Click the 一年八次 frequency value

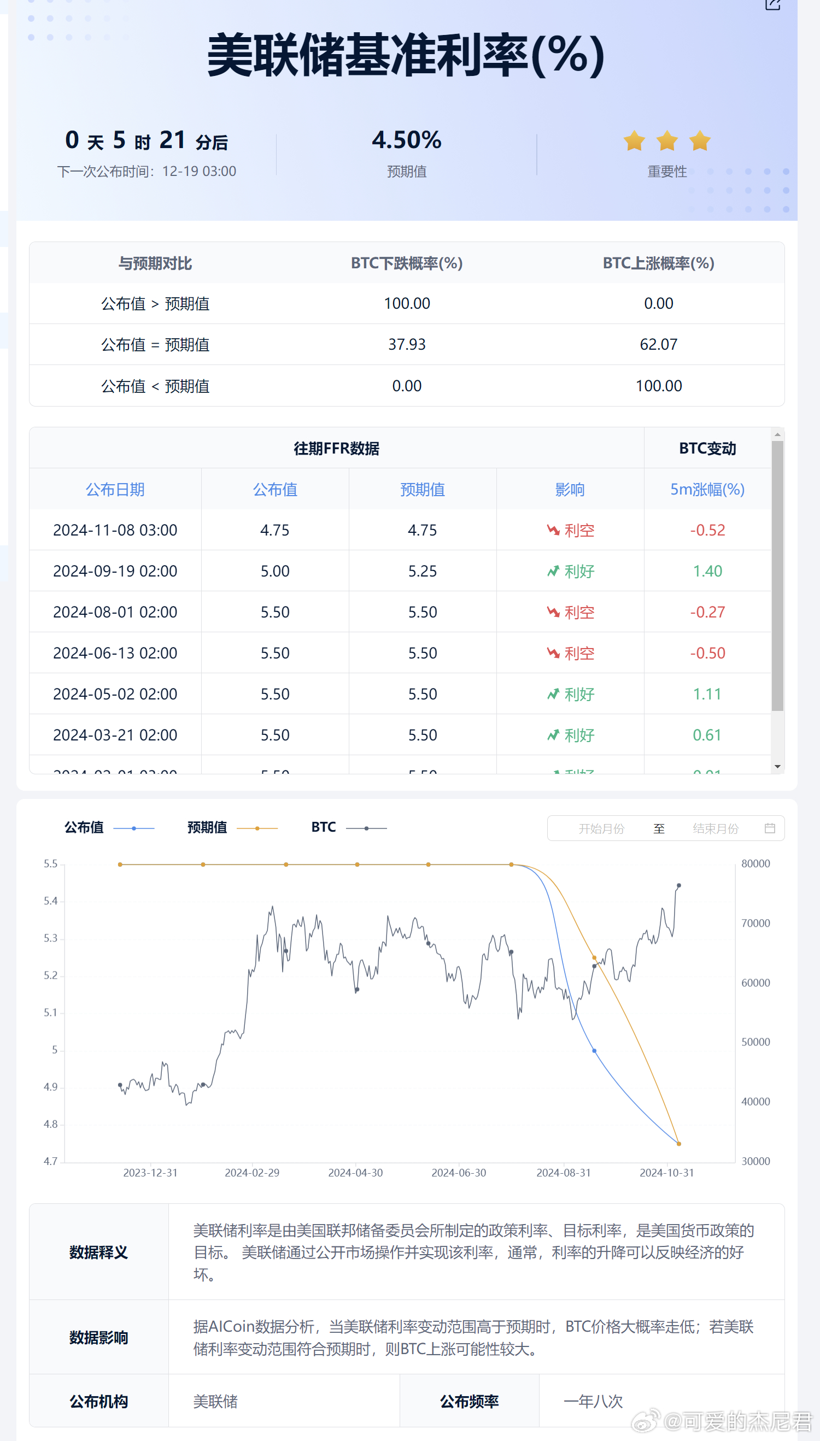tap(593, 1401)
